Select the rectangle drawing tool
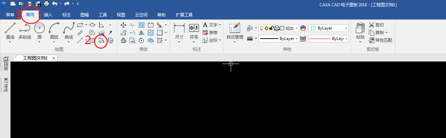446x138 pixels. coord(80,25)
